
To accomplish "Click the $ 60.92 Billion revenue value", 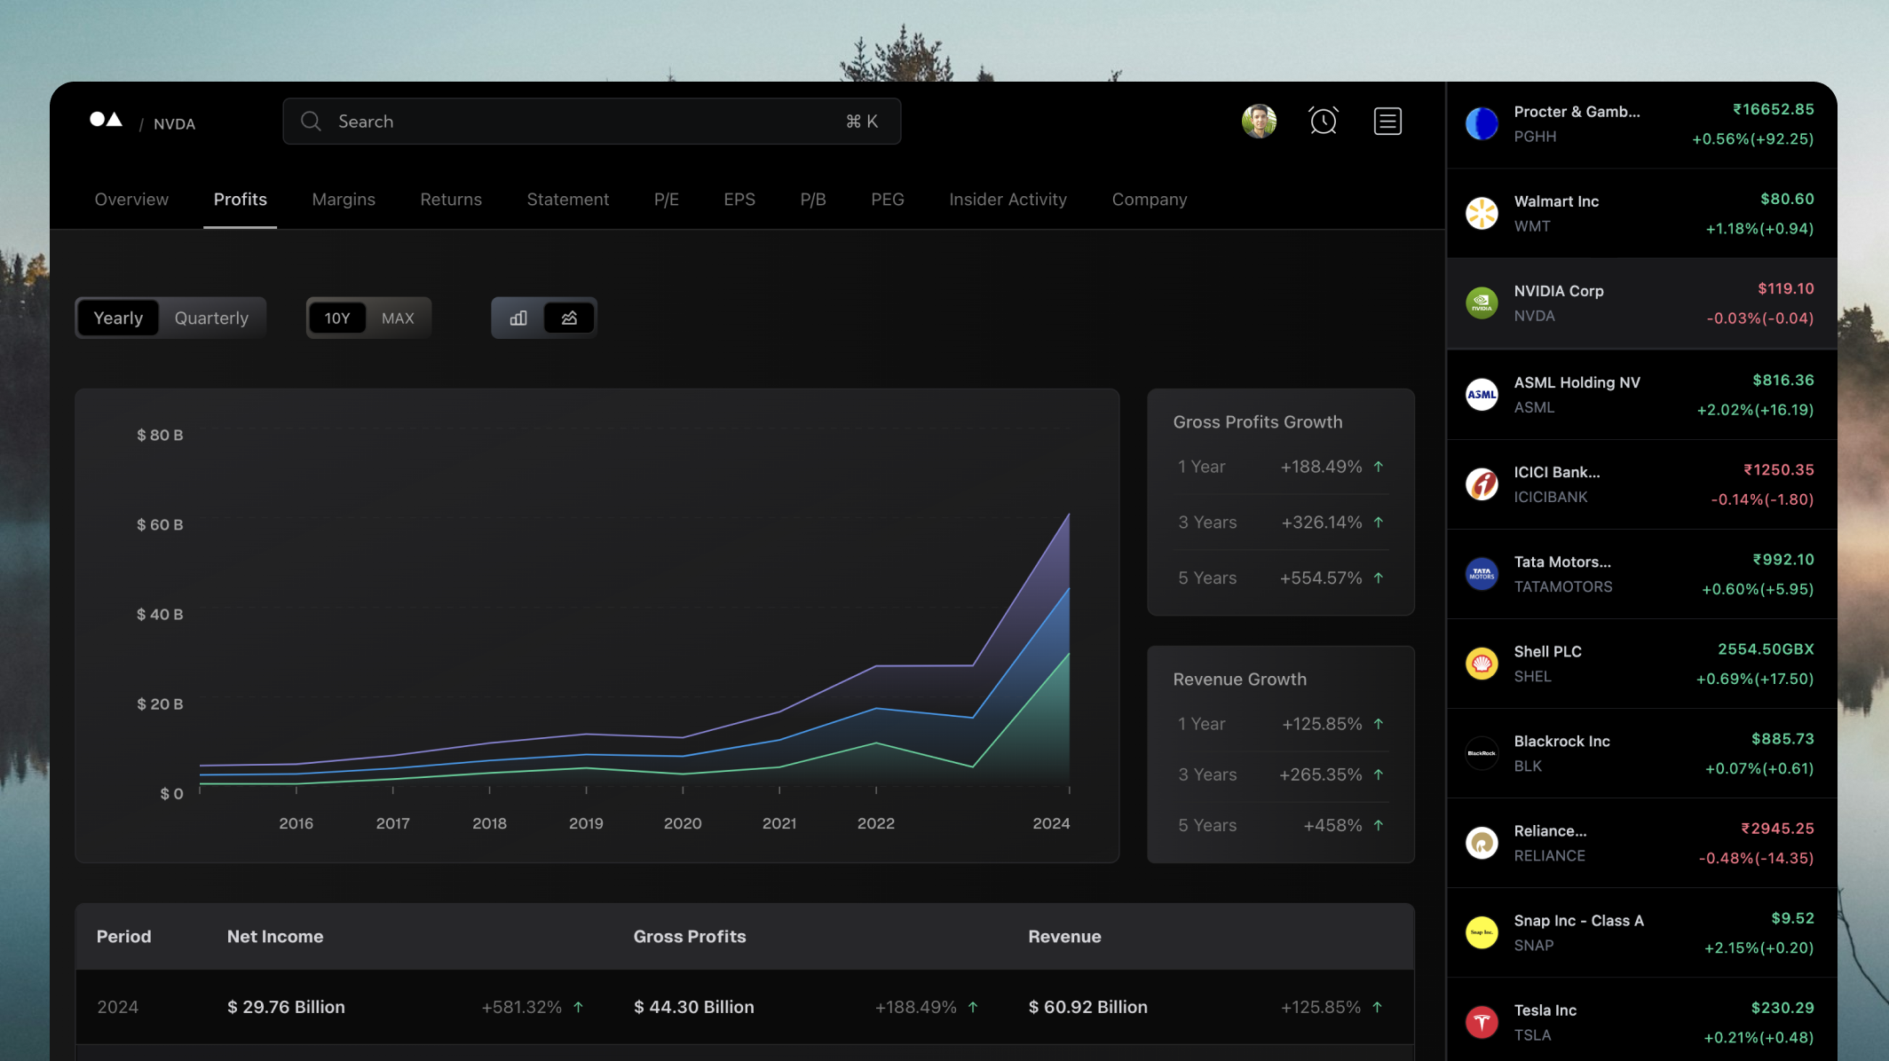I will [1087, 1007].
